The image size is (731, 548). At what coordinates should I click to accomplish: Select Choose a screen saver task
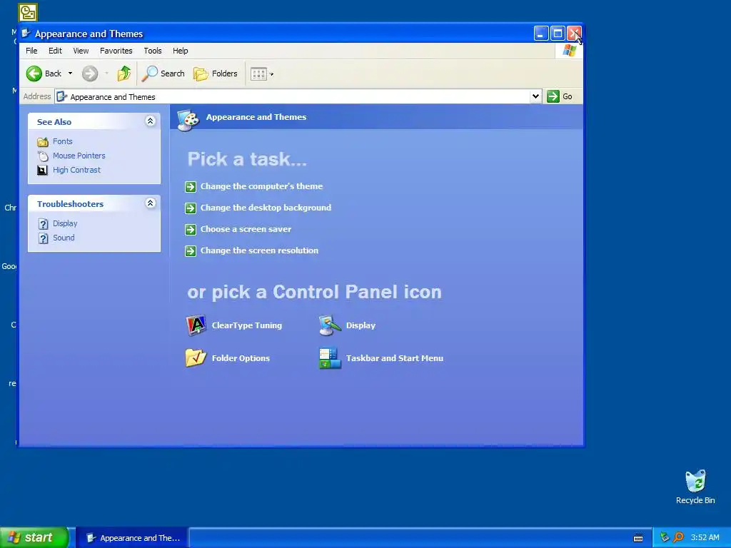click(246, 229)
